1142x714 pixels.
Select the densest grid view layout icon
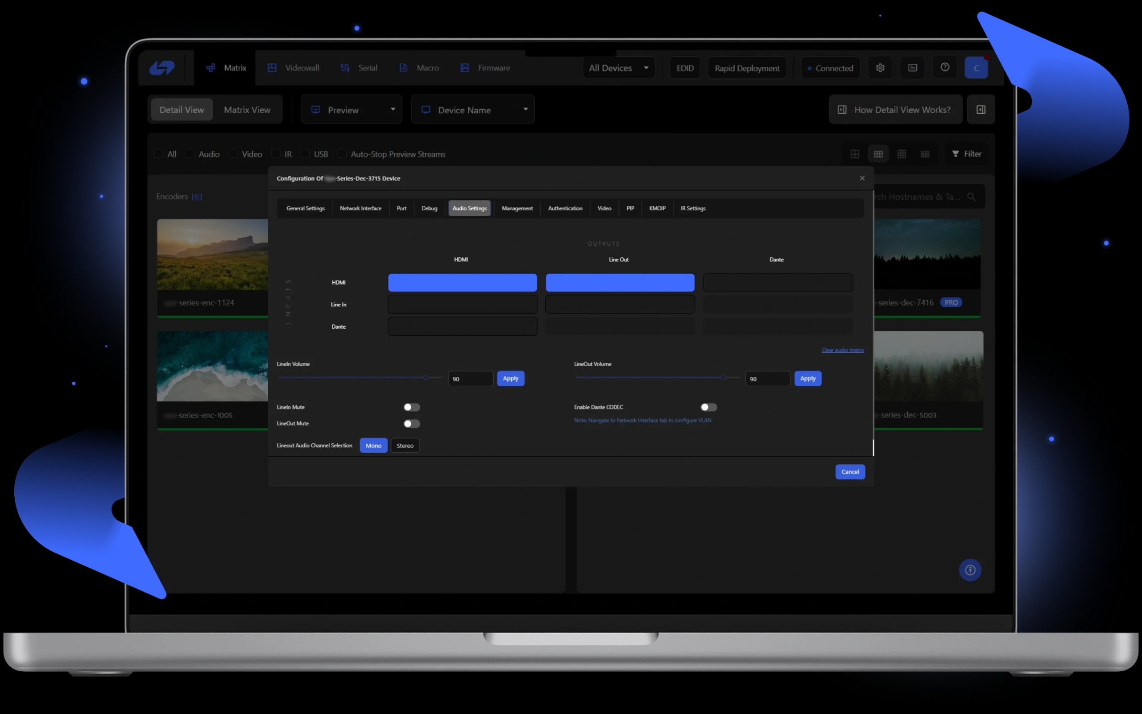pyautogui.click(x=925, y=153)
